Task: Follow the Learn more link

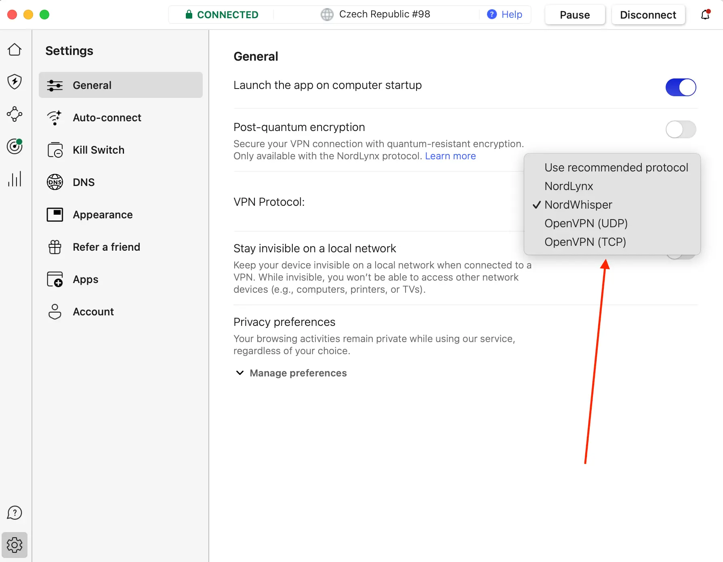Action: click(450, 156)
